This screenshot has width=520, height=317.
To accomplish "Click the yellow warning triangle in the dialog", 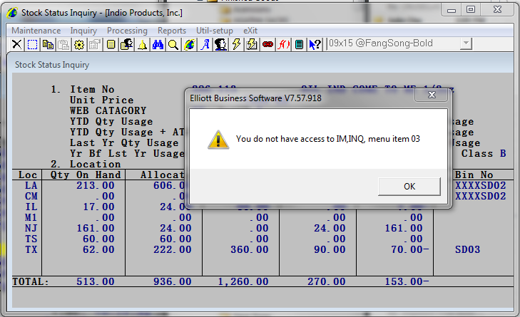I will click(218, 139).
